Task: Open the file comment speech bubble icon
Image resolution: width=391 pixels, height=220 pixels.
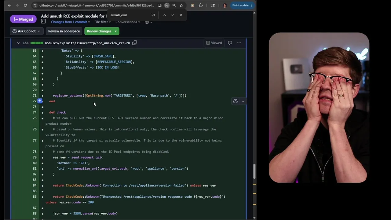Action: (x=230, y=43)
